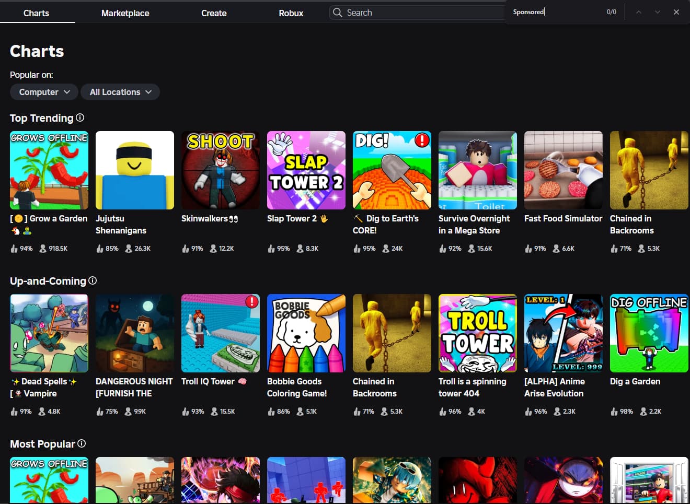690x504 pixels.
Task: Click the Skinwalkers title link
Action: click(x=210, y=218)
